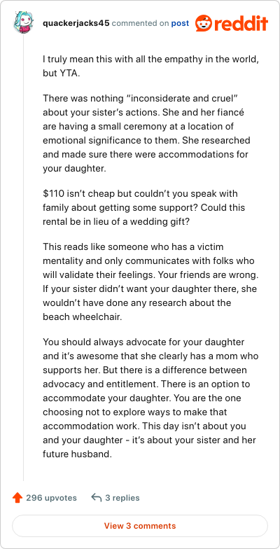This screenshot has height=549, width=280.
Task: Click the reply arrow icon
Action: click(x=97, y=497)
